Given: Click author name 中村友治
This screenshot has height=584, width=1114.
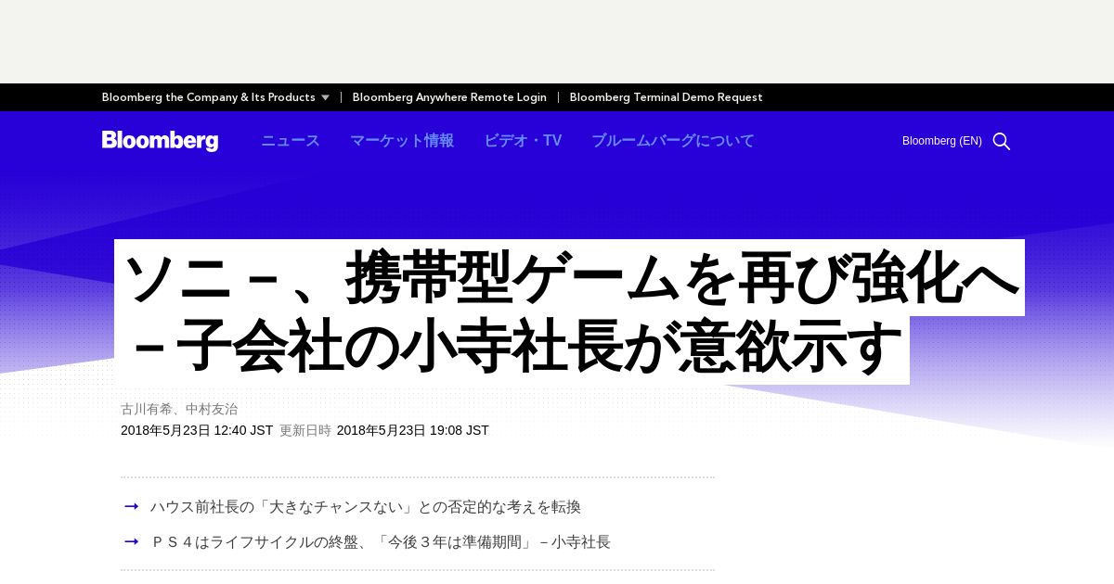Looking at the screenshot, I should [x=212, y=409].
